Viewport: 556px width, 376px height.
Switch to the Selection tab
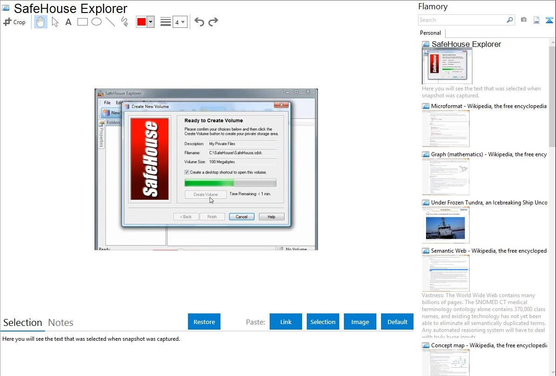(x=23, y=323)
